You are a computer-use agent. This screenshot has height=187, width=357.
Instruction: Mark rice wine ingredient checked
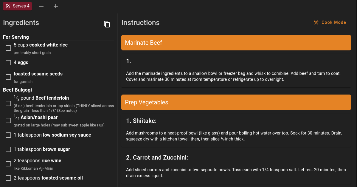[x=8, y=164]
